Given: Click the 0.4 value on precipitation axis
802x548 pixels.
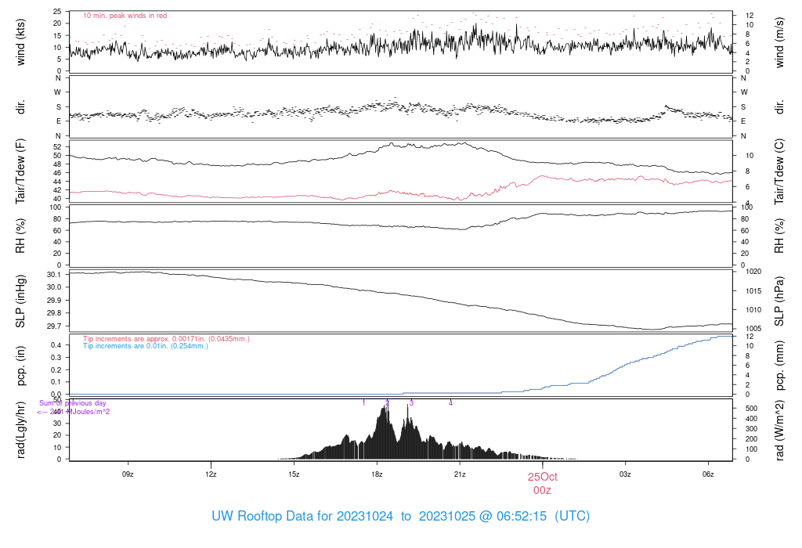Looking at the screenshot, I should pyautogui.click(x=56, y=345).
